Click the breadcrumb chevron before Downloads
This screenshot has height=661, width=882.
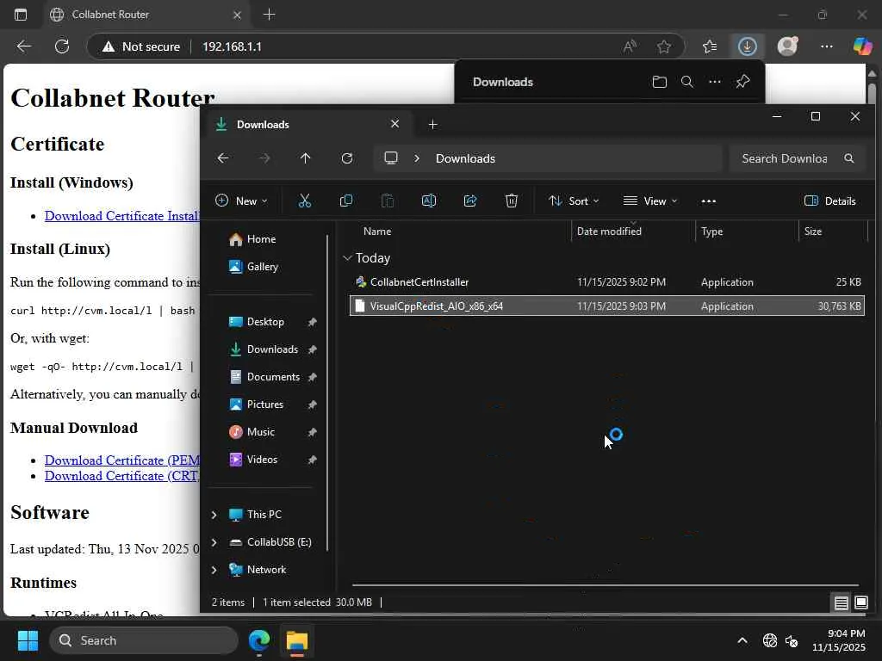pos(417,158)
